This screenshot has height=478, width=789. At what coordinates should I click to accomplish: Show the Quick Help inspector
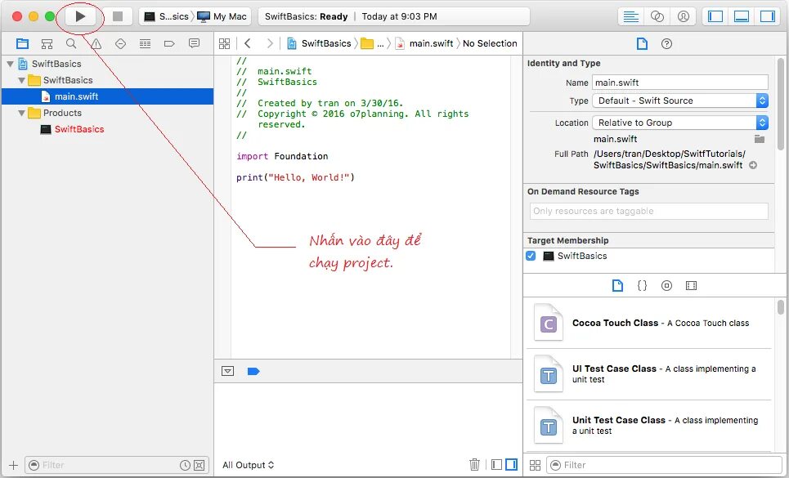click(666, 44)
